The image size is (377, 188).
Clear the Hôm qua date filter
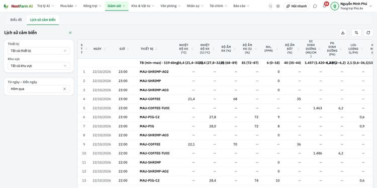tap(64, 89)
